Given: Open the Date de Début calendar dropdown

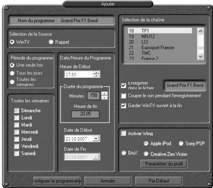Looking at the screenshot, I should [96, 138].
